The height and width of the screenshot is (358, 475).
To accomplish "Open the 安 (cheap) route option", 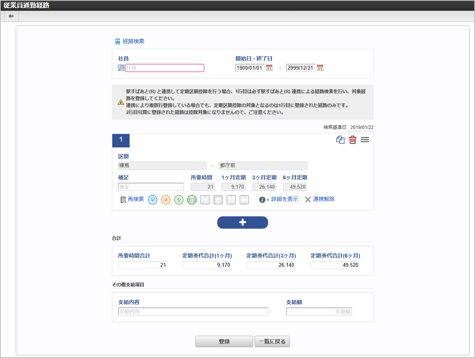I will pyautogui.click(x=179, y=200).
